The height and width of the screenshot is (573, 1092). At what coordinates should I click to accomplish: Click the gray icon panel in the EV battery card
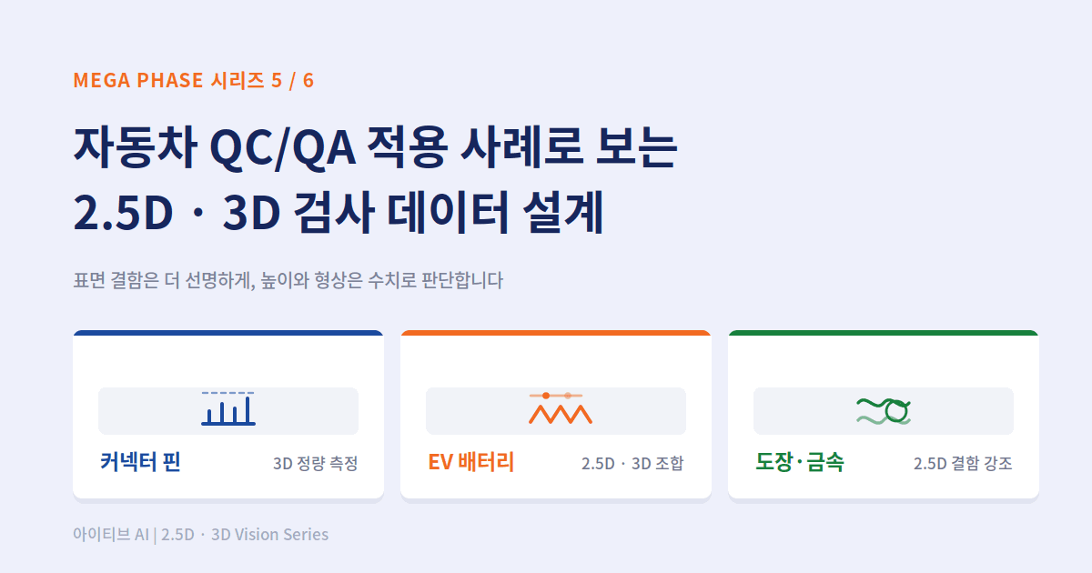click(x=556, y=411)
